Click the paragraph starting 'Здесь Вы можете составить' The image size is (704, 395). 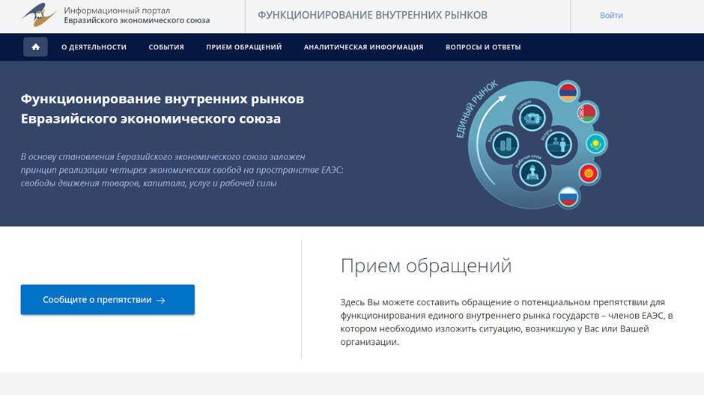coord(506,322)
